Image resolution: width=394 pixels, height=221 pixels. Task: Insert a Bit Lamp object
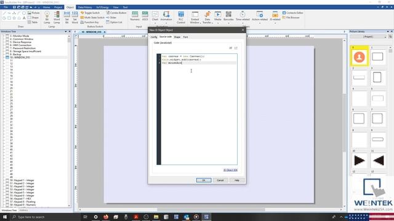pos(47,17)
